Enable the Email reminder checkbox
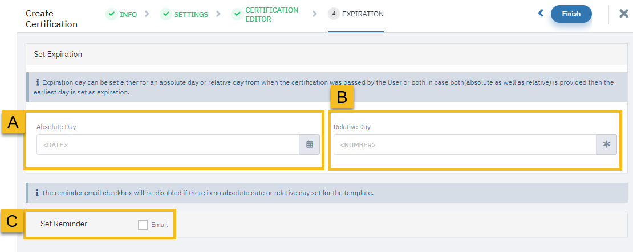 coord(143,225)
